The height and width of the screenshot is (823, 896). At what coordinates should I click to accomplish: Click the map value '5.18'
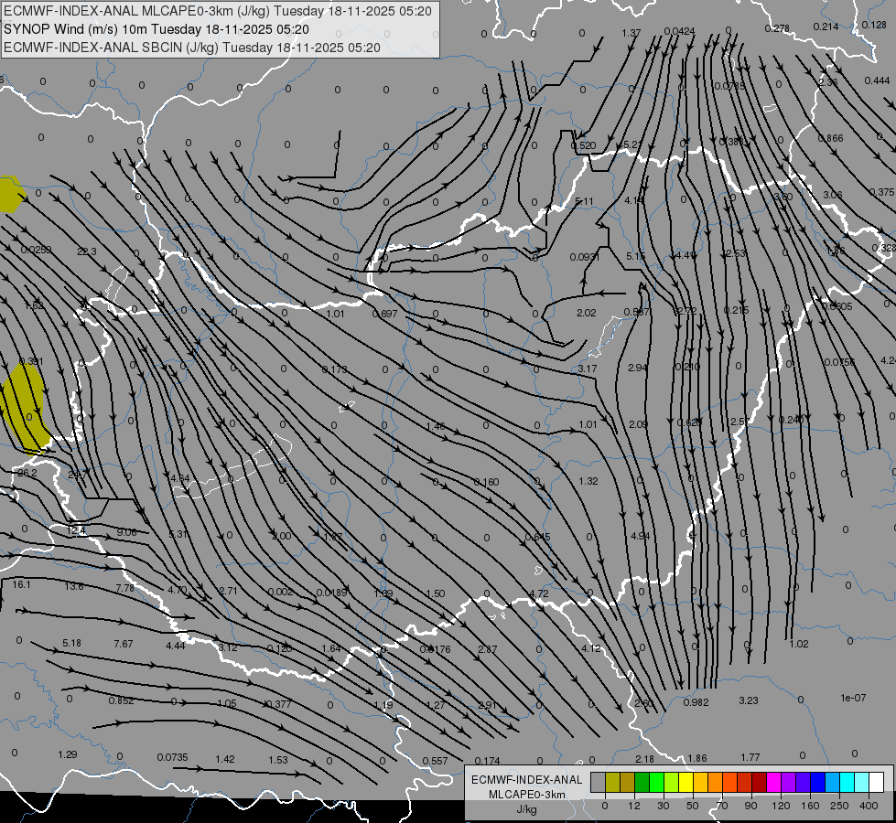tap(72, 643)
